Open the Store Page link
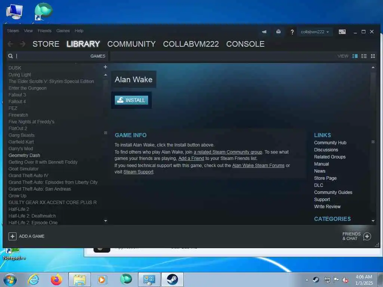Image resolution: width=383 pixels, height=287 pixels. (x=325, y=178)
